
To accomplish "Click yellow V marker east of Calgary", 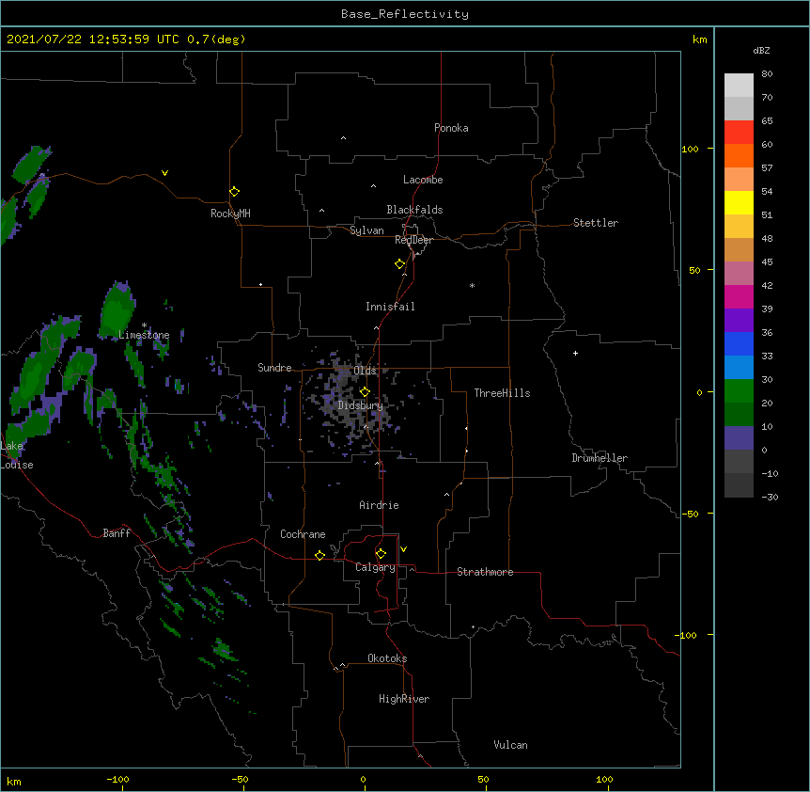I will point(403,549).
